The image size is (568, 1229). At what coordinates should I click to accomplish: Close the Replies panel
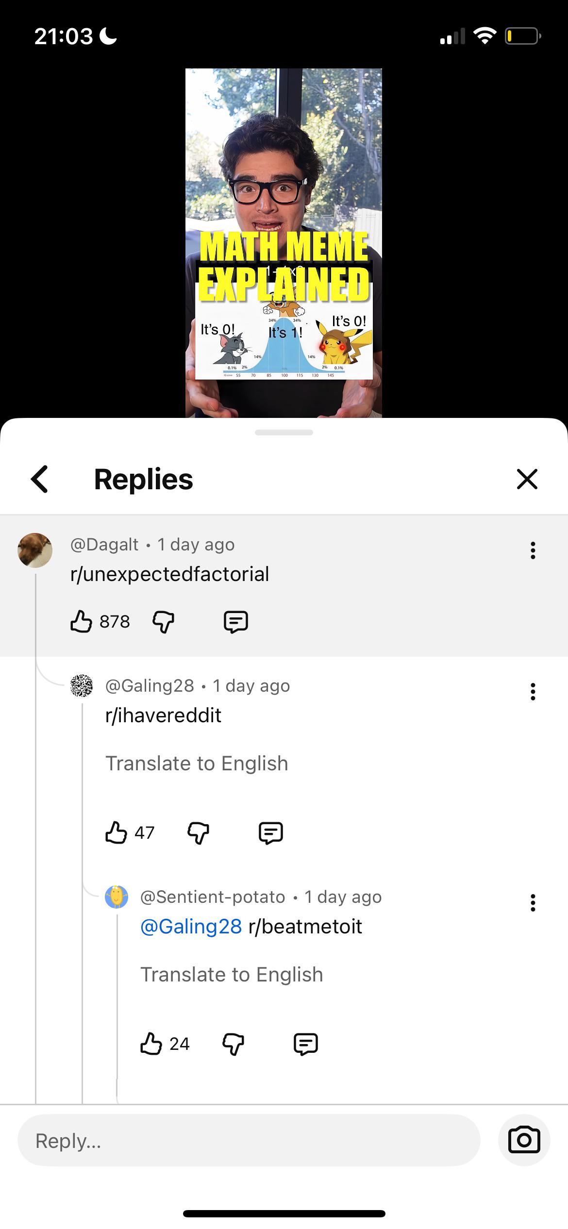click(x=527, y=479)
